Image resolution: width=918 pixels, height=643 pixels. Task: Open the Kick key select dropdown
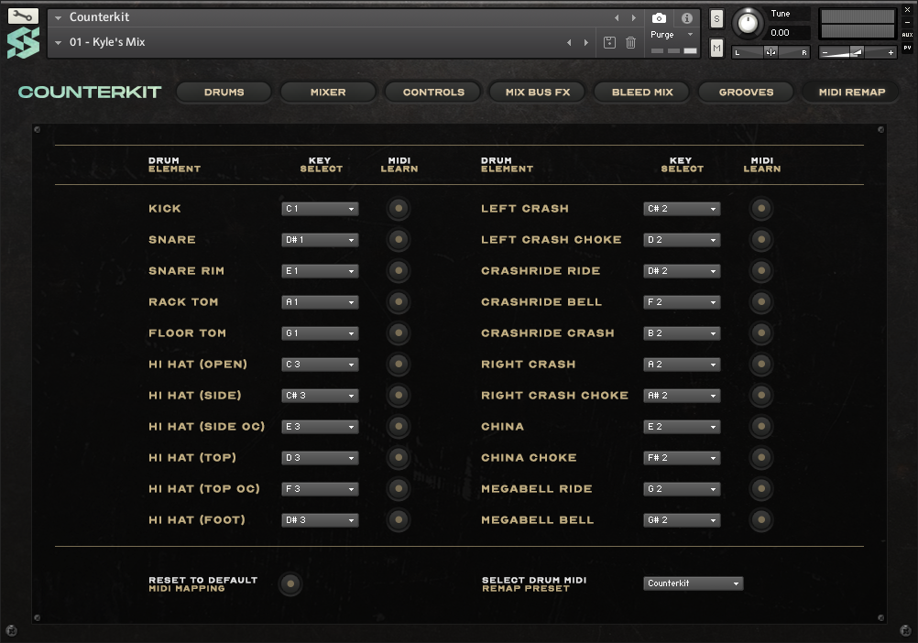pyautogui.click(x=320, y=208)
